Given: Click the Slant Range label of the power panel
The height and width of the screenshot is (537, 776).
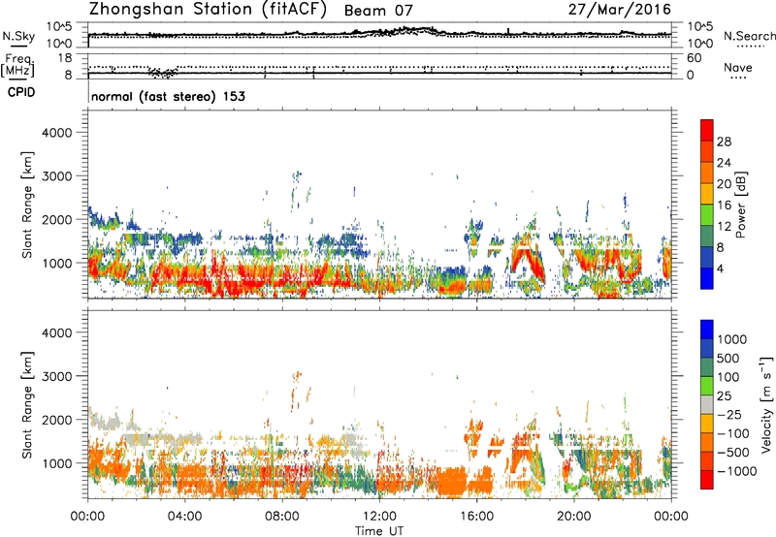Looking at the screenshot, I should pos(27,205).
